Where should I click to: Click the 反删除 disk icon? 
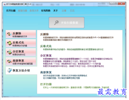[x=9, y=34]
